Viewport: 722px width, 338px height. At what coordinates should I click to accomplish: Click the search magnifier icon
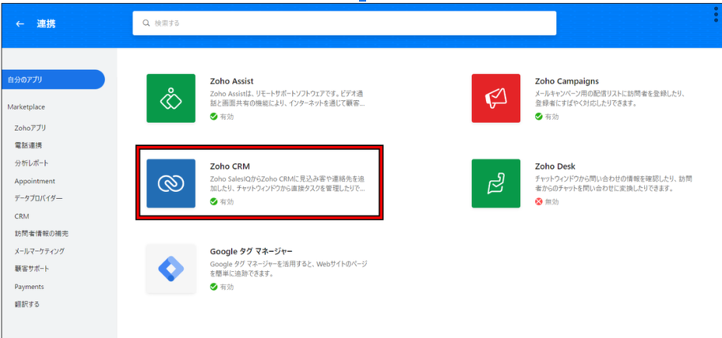146,23
